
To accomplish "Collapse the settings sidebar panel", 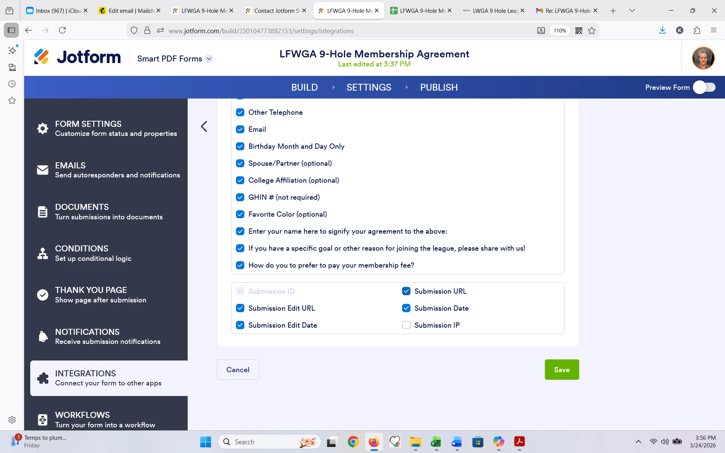I will click(204, 126).
